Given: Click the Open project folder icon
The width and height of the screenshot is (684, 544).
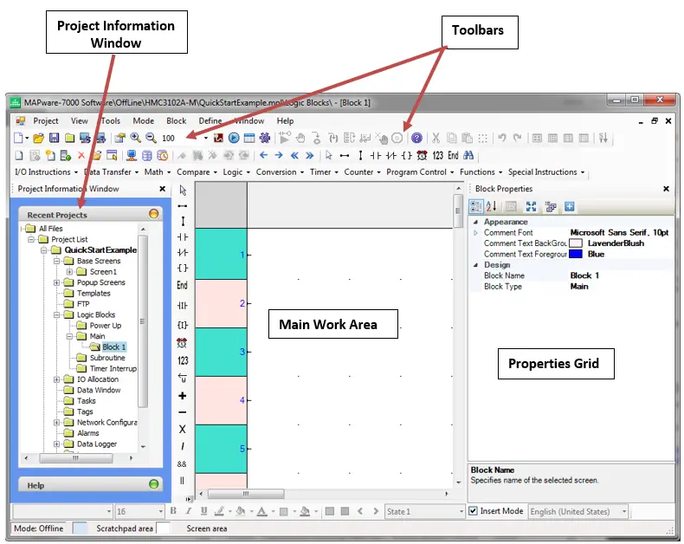Looking at the screenshot, I should point(38,138).
